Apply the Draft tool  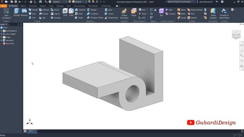coord(79,18)
